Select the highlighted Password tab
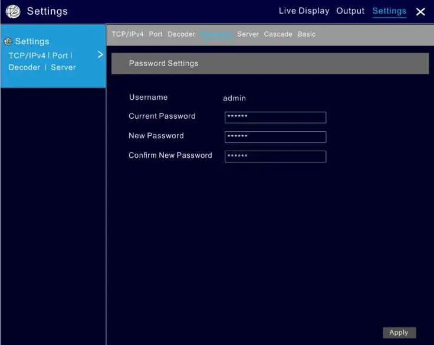The height and width of the screenshot is (345, 434). pyautogui.click(x=216, y=34)
